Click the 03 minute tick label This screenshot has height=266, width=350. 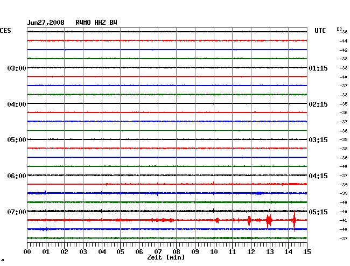[83, 251]
